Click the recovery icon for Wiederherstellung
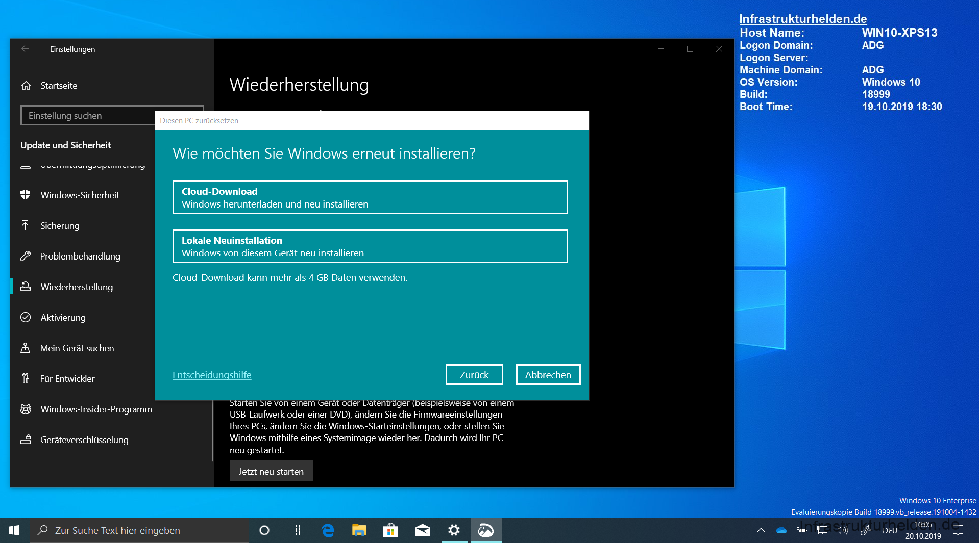 (x=26, y=287)
